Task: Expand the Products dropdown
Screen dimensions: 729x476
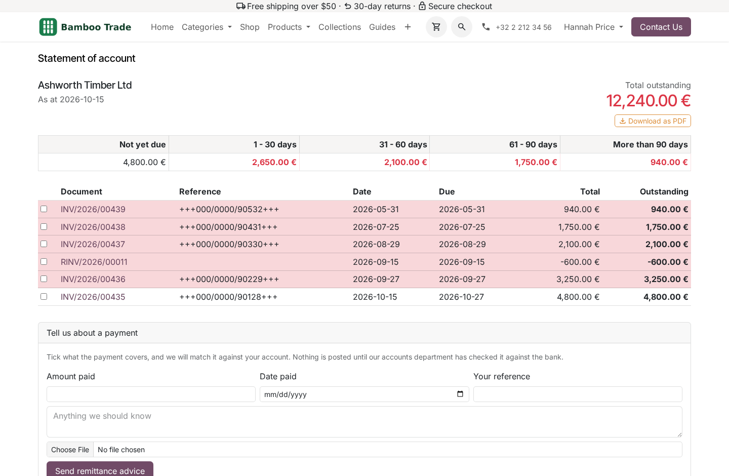Action: [x=289, y=27]
